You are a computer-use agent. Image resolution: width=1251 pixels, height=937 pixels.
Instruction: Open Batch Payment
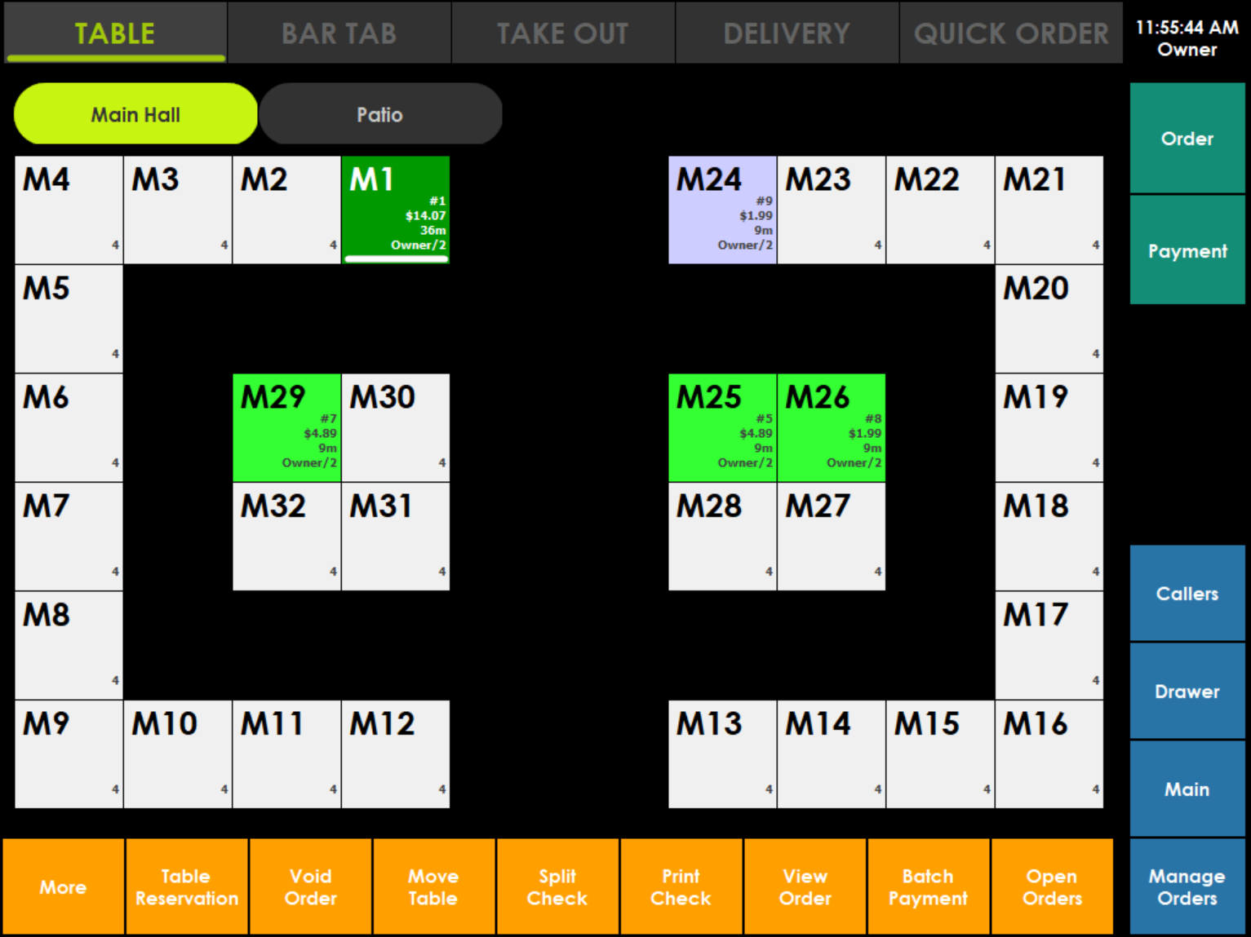coord(929,886)
